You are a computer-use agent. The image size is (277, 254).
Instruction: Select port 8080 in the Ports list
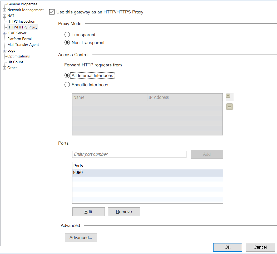(147, 173)
